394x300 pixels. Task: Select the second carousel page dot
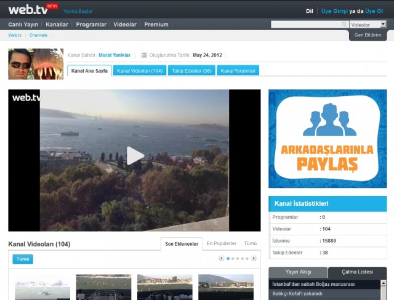233,259
